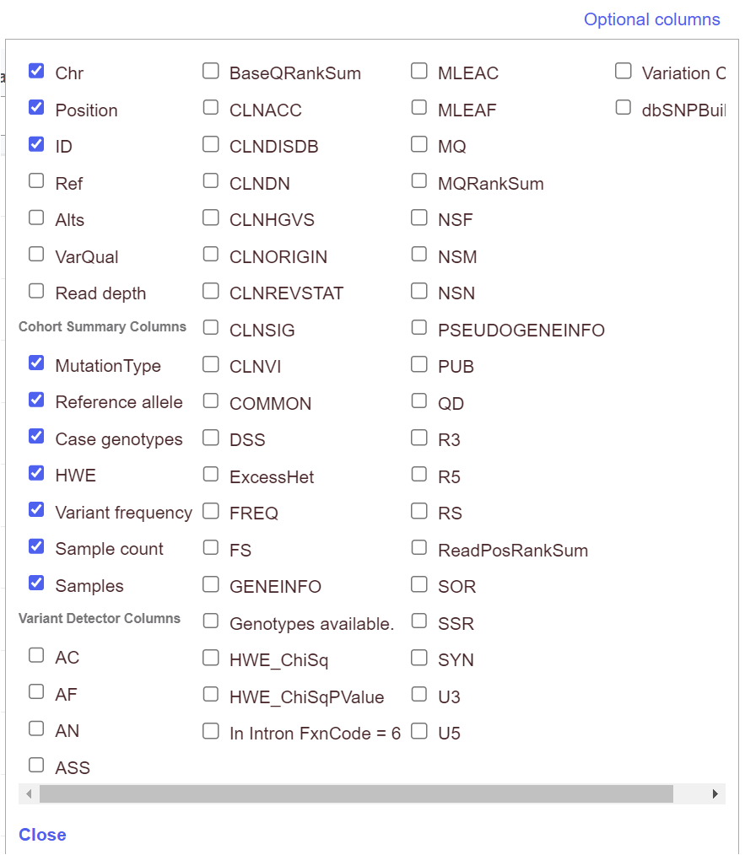
Task: Check the dbSNPBuild column checkbox
Action: pos(624,108)
